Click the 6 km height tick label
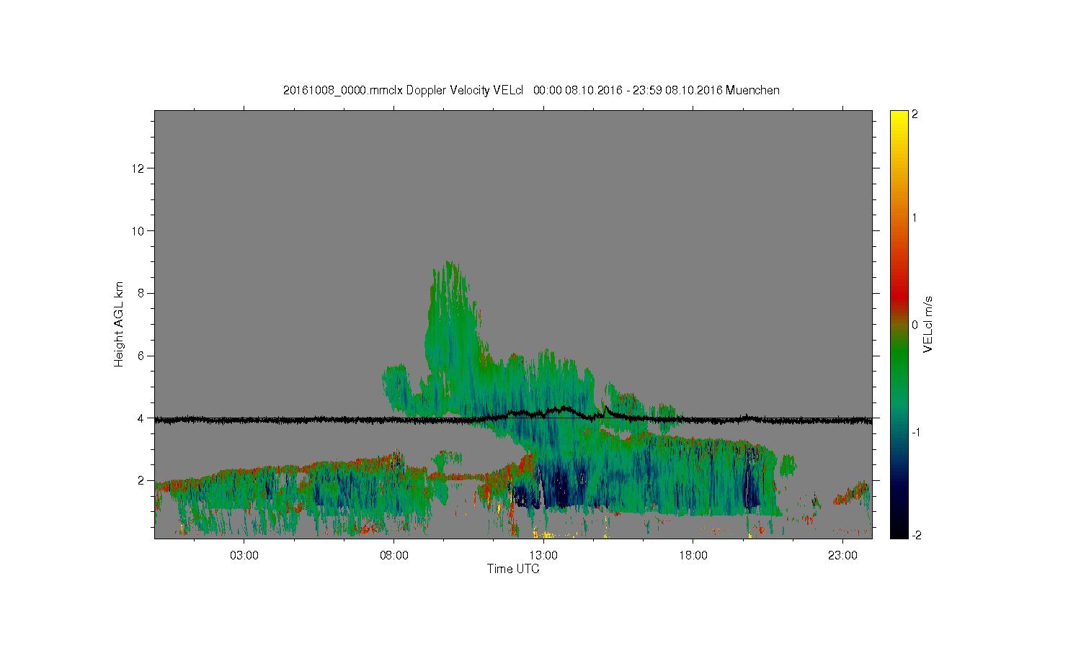 pyautogui.click(x=142, y=356)
